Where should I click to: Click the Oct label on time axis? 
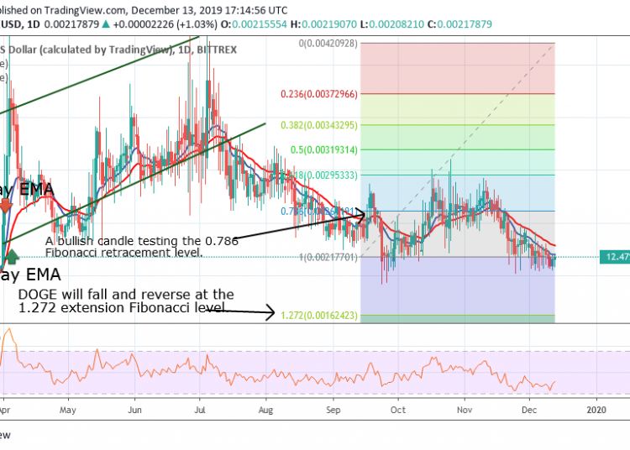pyautogui.click(x=397, y=411)
